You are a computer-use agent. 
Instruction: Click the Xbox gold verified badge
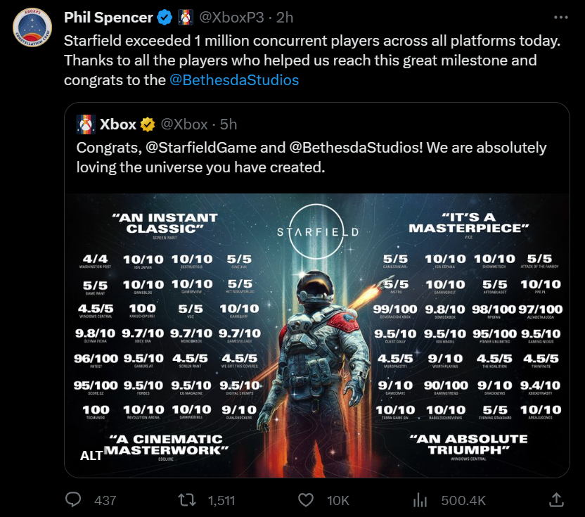(x=148, y=125)
